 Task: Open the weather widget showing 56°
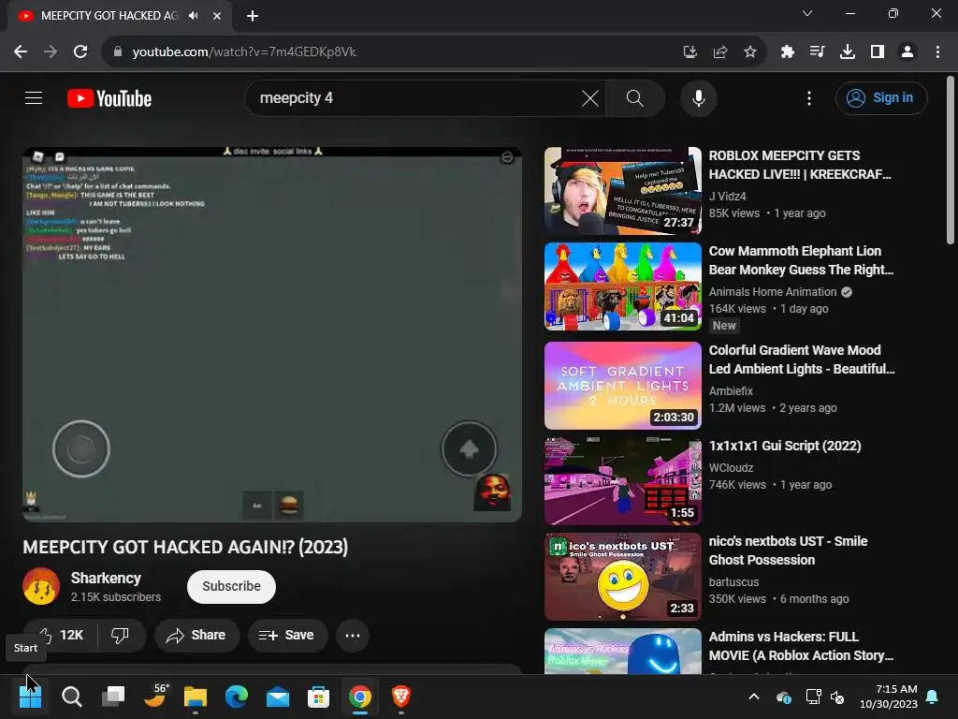click(x=154, y=696)
